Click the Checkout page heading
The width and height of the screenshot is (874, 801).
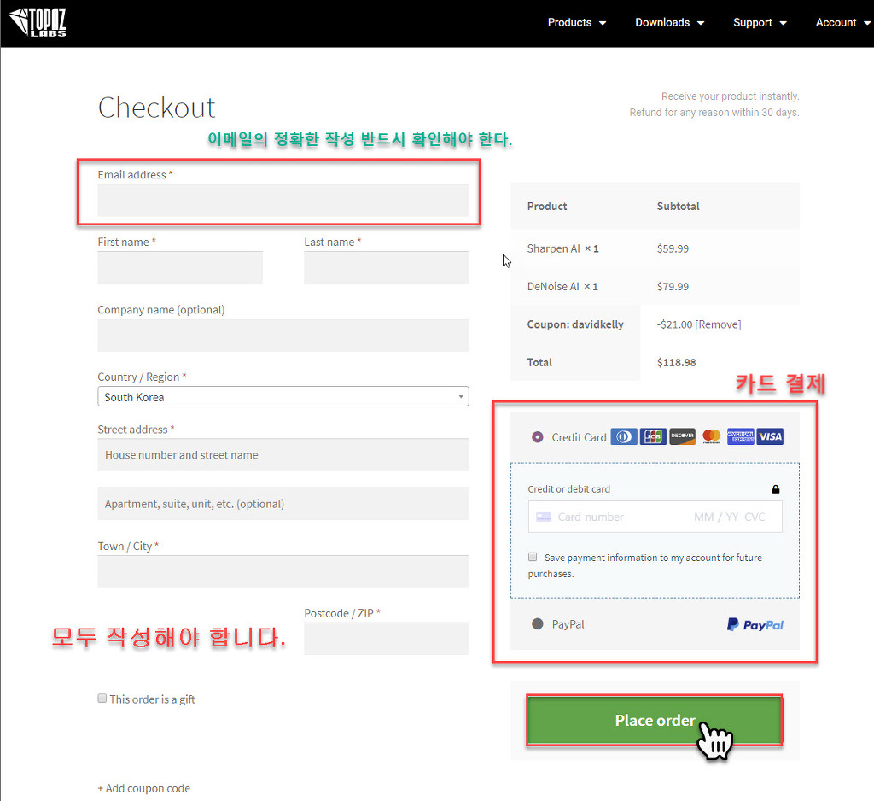point(157,107)
